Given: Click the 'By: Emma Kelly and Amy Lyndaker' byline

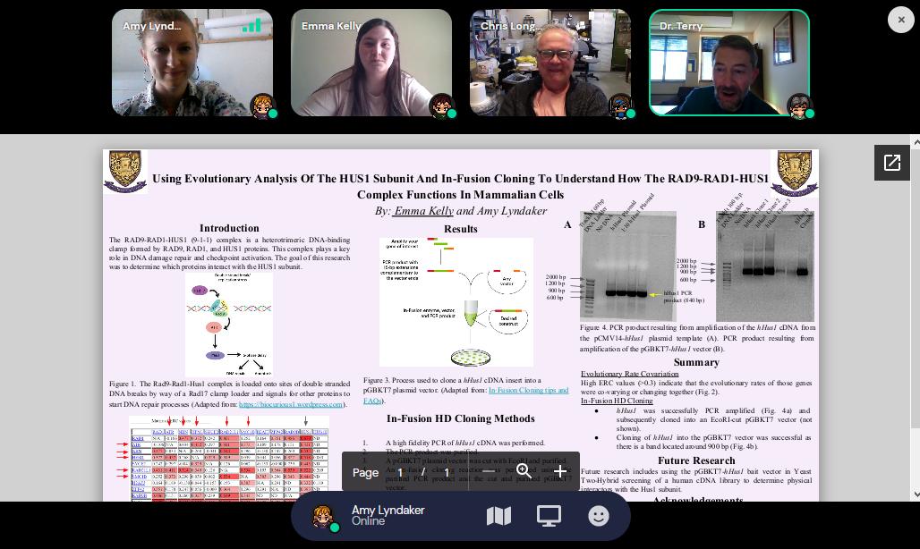Looking at the screenshot, I should point(461,211).
